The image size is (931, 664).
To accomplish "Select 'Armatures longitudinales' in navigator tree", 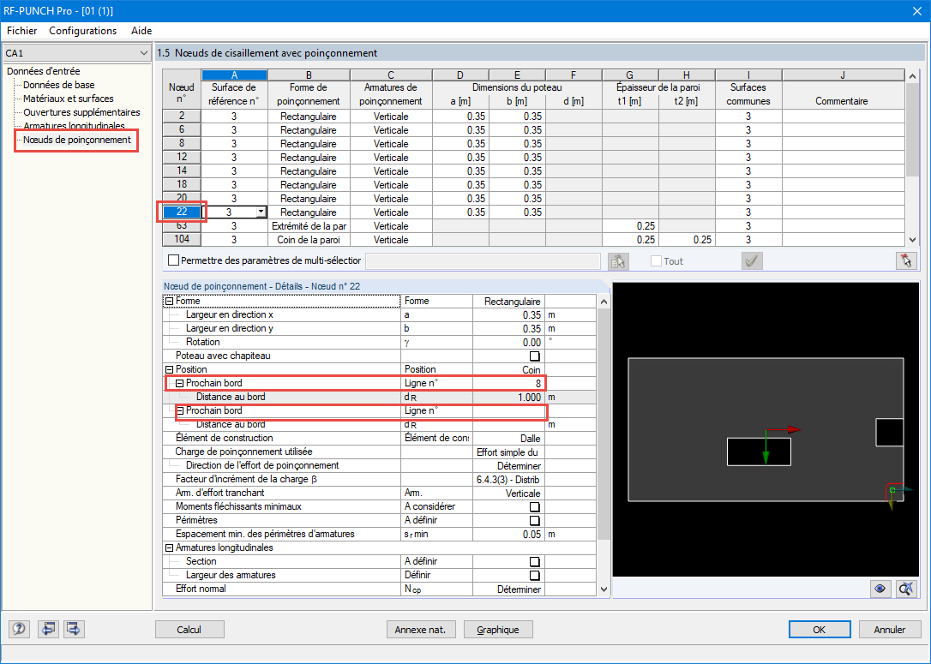I will tap(74, 126).
